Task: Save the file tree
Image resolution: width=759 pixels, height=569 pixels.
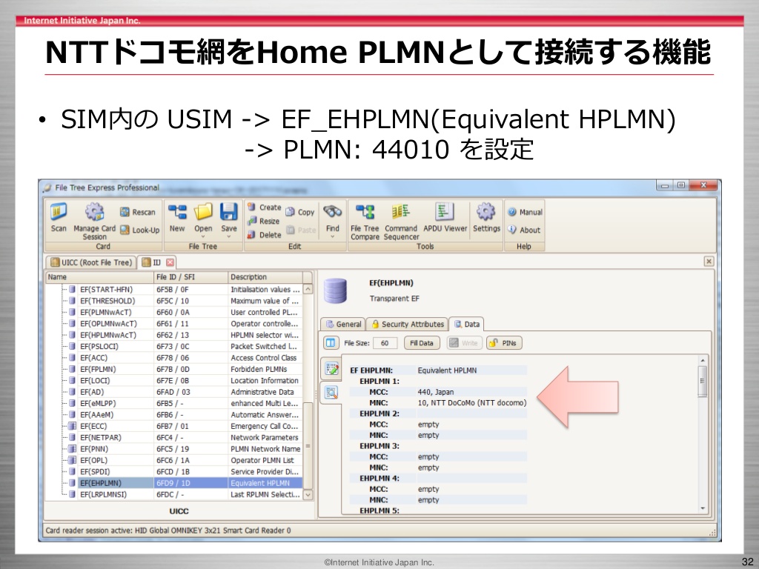Action: pyautogui.click(x=229, y=218)
